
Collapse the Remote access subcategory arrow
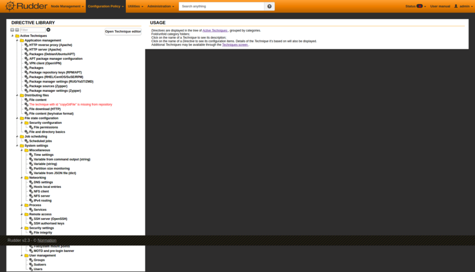pos(21,215)
